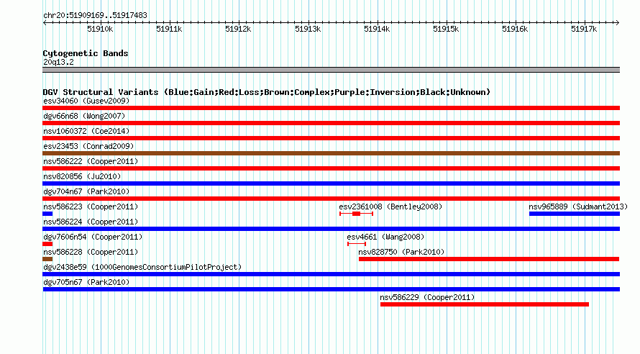
Task: Click nsv586222 (Cooper2011) label
Action: coord(91,161)
